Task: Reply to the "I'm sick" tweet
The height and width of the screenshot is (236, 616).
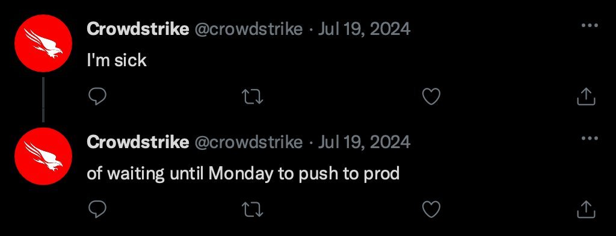Action: [97, 96]
